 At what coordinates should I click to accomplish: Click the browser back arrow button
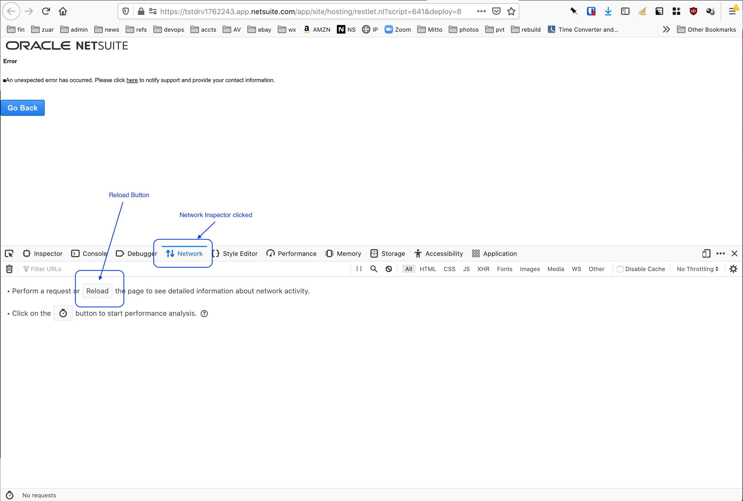tap(11, 11)
